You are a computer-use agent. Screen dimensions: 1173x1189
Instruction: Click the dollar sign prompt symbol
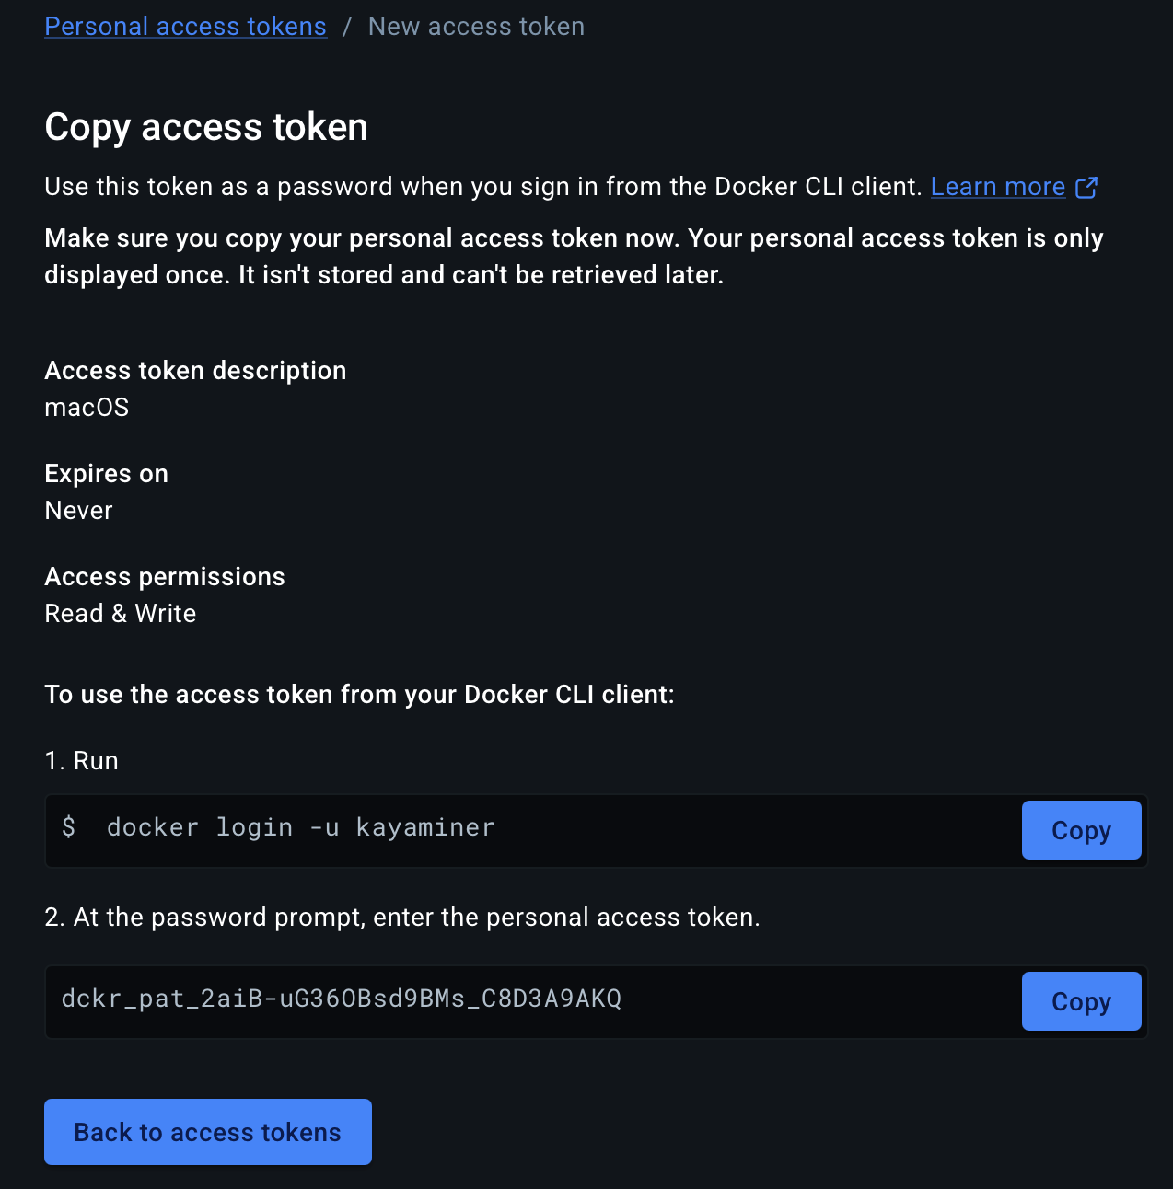pyautogui.click(x=69, y=827)
